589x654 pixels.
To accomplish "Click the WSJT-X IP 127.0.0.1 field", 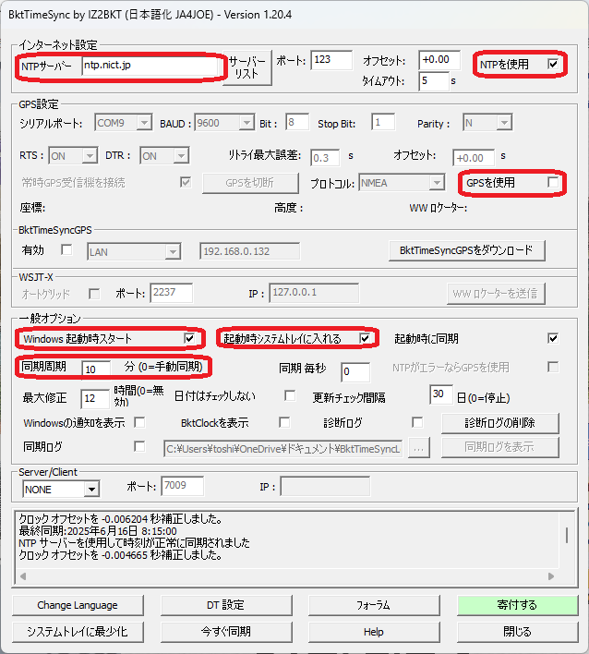I will coord(314,293).
